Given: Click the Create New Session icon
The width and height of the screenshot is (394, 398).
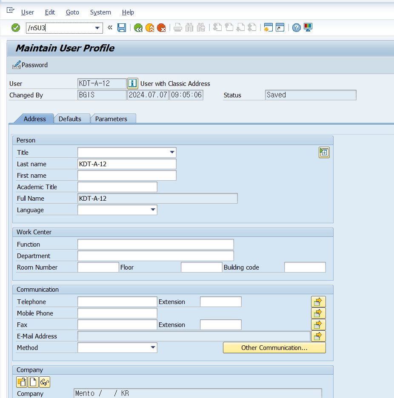Looking at the screenshot, I should click(x=268, y=27).
